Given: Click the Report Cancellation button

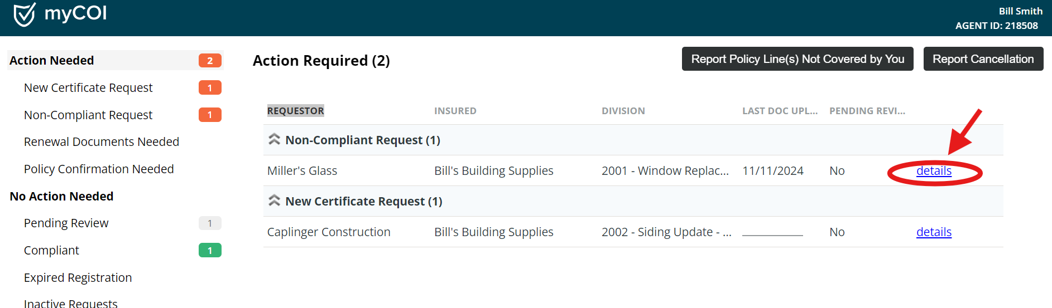Looking at the screenshot, I should (x=983, y=59).
